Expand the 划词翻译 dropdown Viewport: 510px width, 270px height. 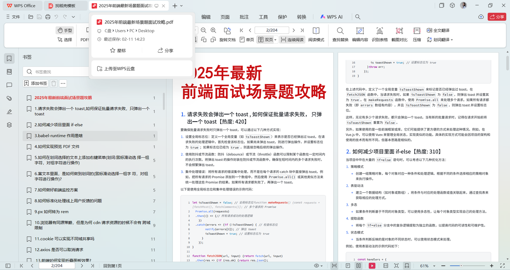(x=452, y=40)
